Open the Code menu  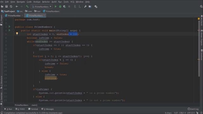(x=29, y=2)
